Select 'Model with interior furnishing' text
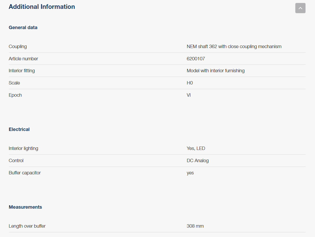Screen dimensions: 315x237 pos(215,71)
